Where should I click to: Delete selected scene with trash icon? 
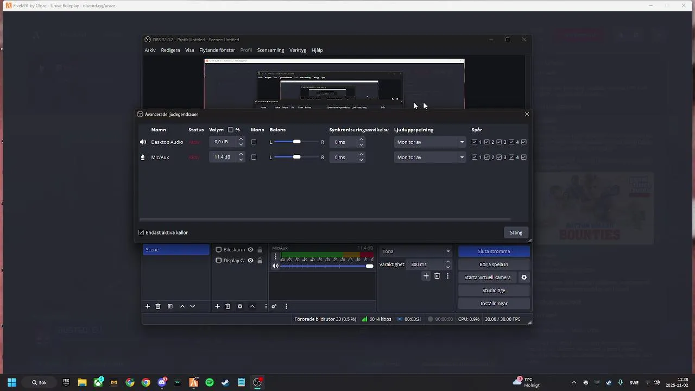coord(158,306)
